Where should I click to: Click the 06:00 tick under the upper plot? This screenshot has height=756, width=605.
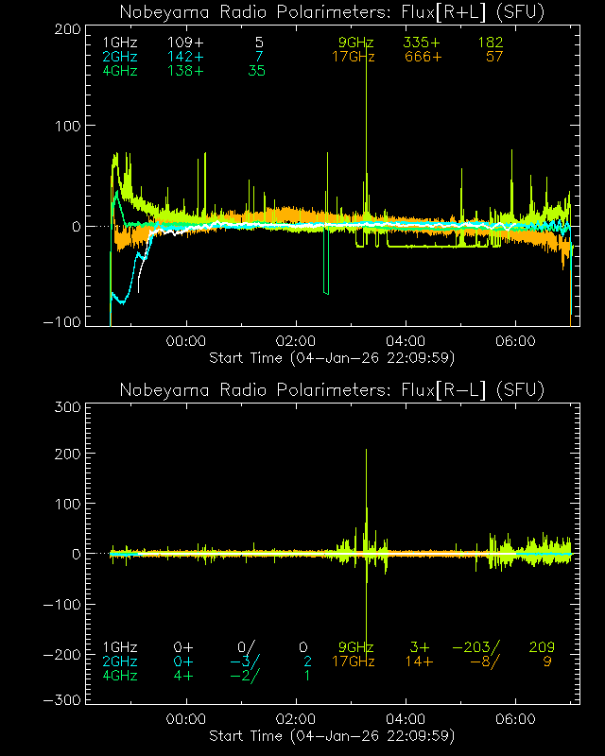click(516, 341)
